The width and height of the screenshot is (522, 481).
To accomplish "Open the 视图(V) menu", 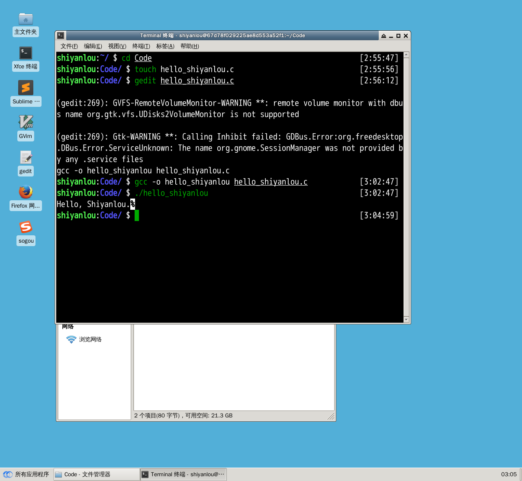I will [x=117, y=46].
